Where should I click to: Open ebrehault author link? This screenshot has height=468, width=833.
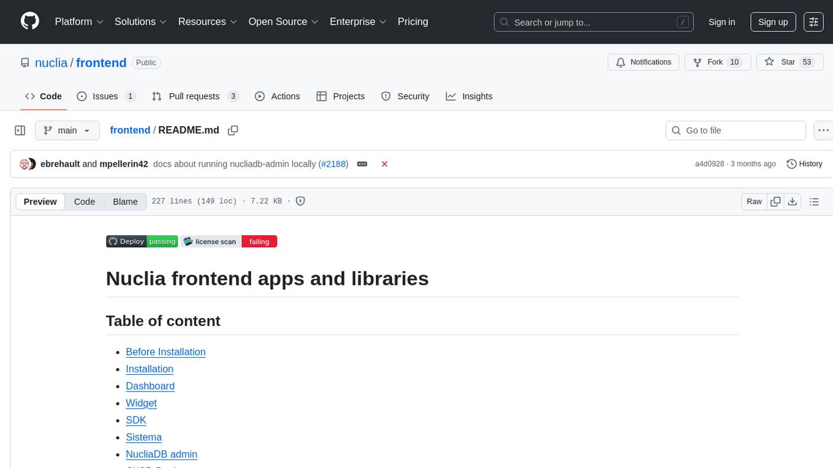click(60, 164)
